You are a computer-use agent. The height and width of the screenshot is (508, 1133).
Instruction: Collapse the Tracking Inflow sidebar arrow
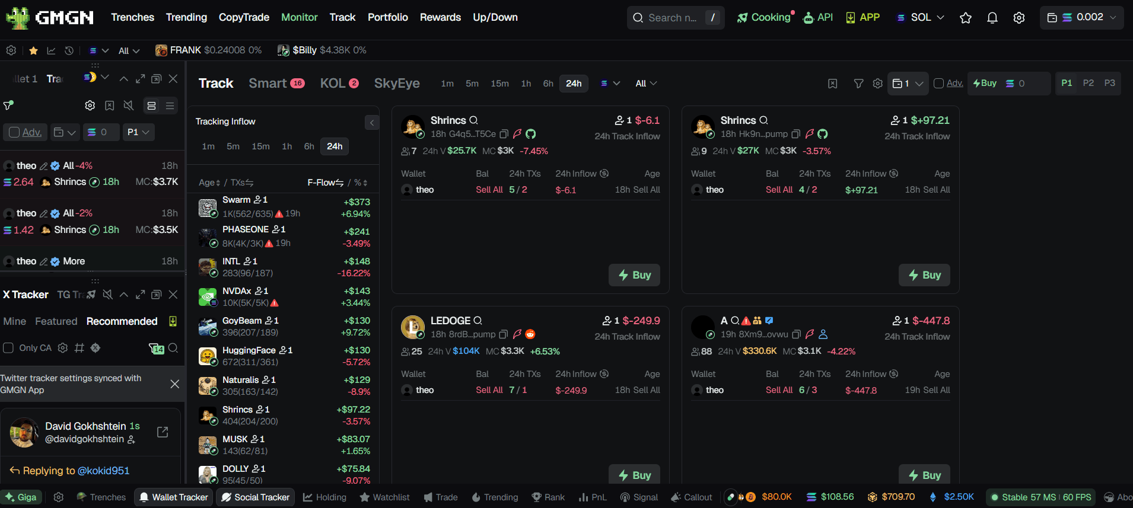(x=372, y=123)
